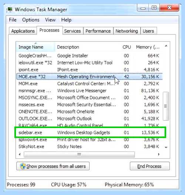The width and height of the screenshot is (185, 195).
Task: Select the GoogleCrashH... process row
Action: tap(89, 56)
